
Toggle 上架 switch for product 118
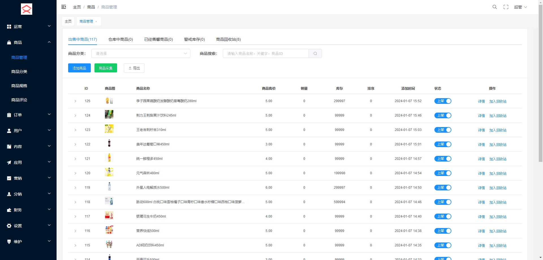pos(443,202)
